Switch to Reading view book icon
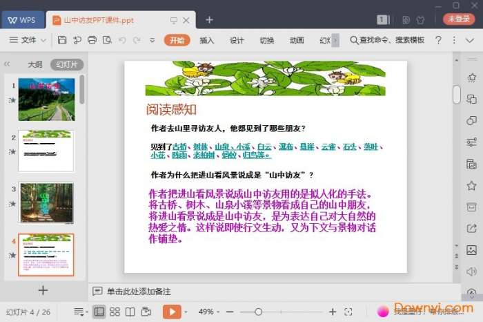 tap(130, 312)
